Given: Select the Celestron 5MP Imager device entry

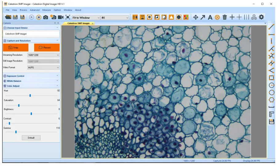Looking at the screenshot, I should [31, 34].
